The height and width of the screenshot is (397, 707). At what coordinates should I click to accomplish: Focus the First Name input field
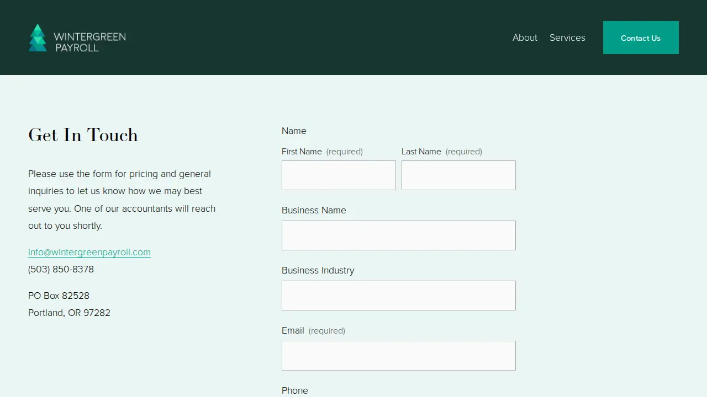[339, 175]
